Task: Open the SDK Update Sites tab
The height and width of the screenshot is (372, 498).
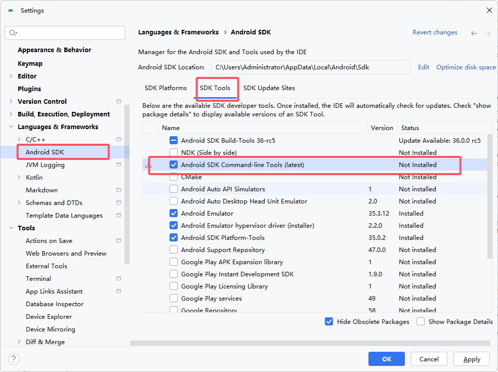Action: [x=269, y=88]
